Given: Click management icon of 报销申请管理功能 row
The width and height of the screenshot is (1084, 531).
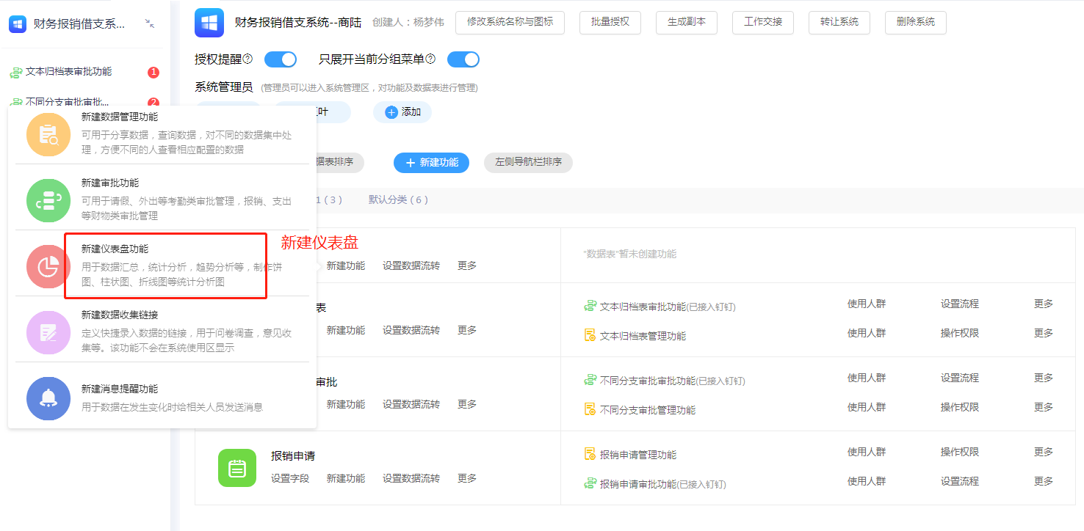Looking at the screenshot, I should coord(590,454).
